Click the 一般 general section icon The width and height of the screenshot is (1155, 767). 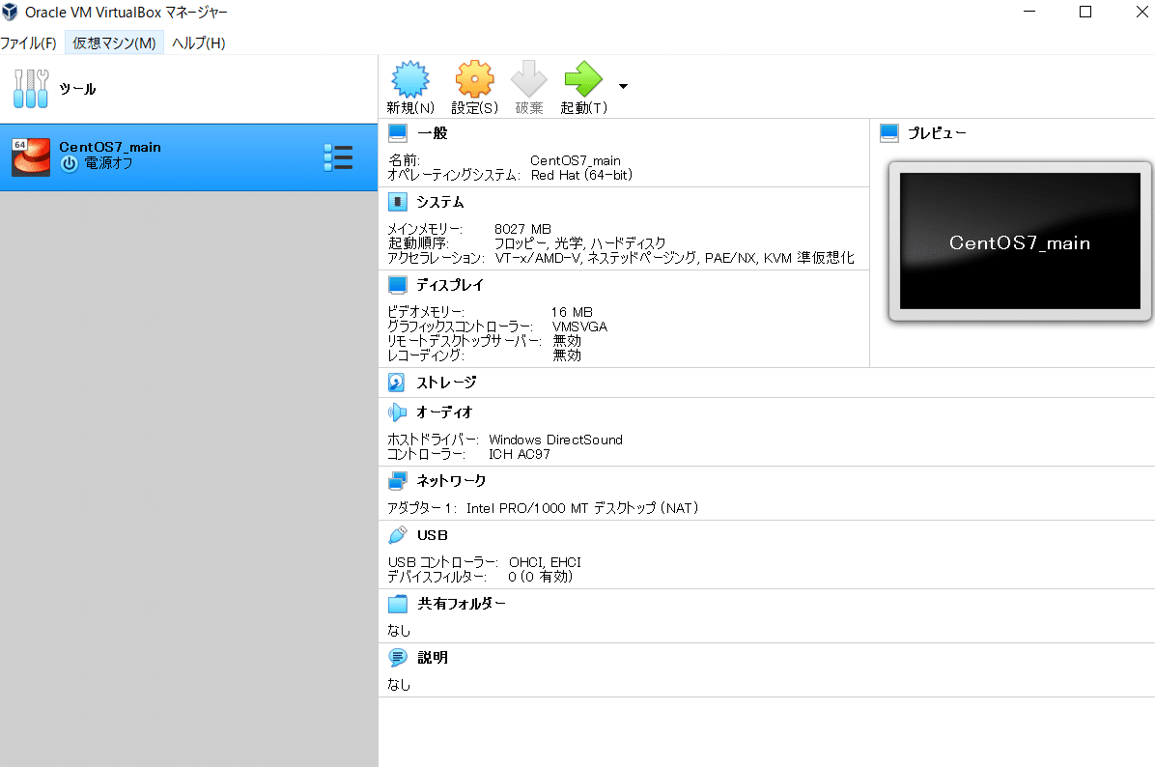tap(398, 133)
